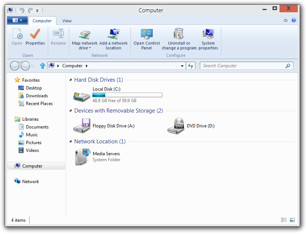The width and height of the screenshot is (307, 234).
Task: Click the Hard Disk Drives (1) heading
Action: click(99, 79)
